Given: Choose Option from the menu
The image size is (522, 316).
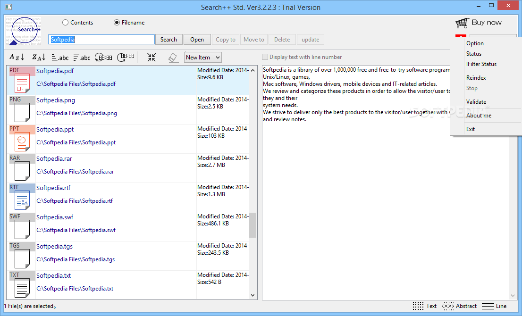Looking at the screenshot, I should pyautogui.click(x=475, y=43).
